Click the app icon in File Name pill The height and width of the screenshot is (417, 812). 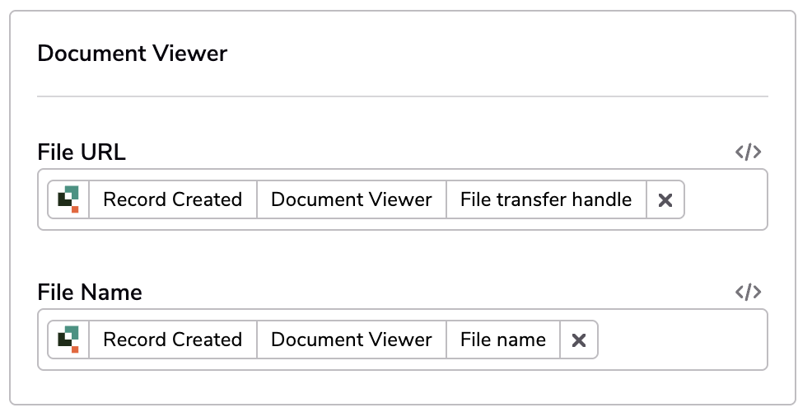68,340
